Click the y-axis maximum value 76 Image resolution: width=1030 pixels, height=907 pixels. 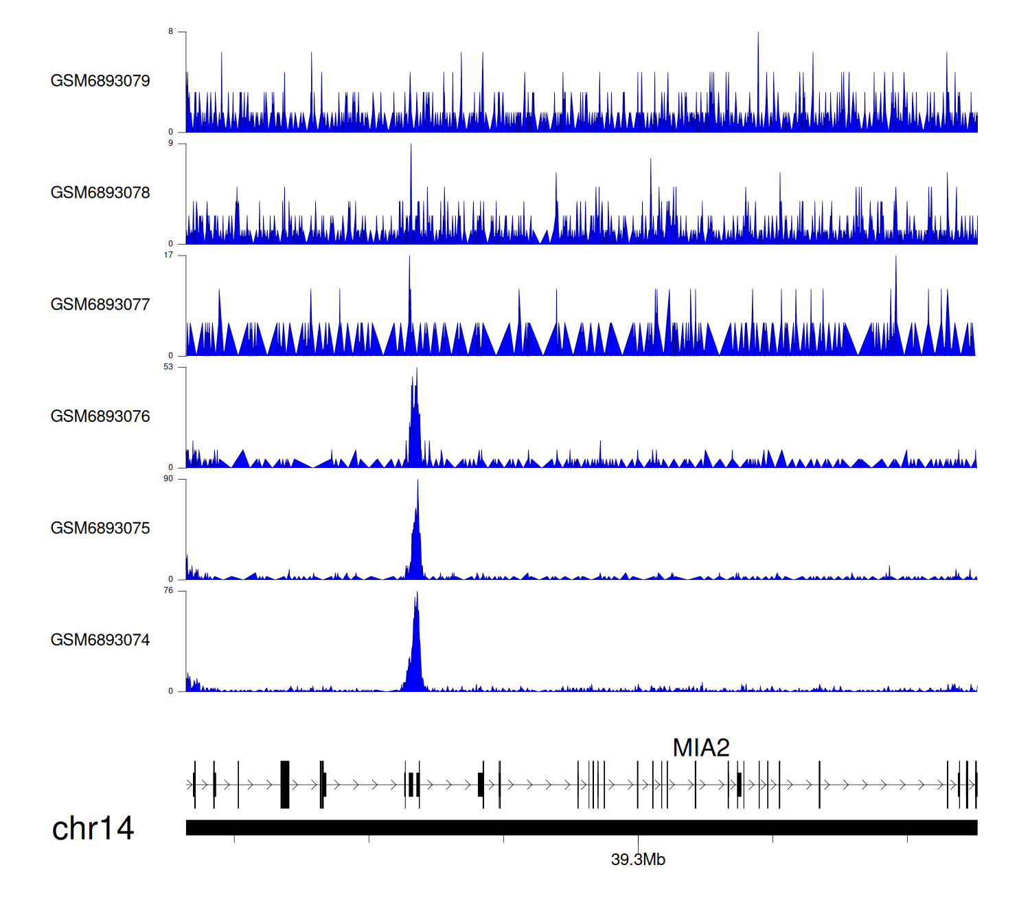168,591
